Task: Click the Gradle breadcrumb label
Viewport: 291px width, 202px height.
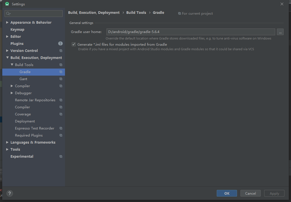Action: [158, 13]
